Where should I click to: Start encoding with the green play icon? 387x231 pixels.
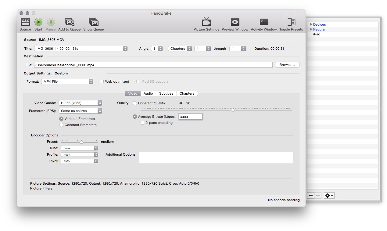click(38, 22)
